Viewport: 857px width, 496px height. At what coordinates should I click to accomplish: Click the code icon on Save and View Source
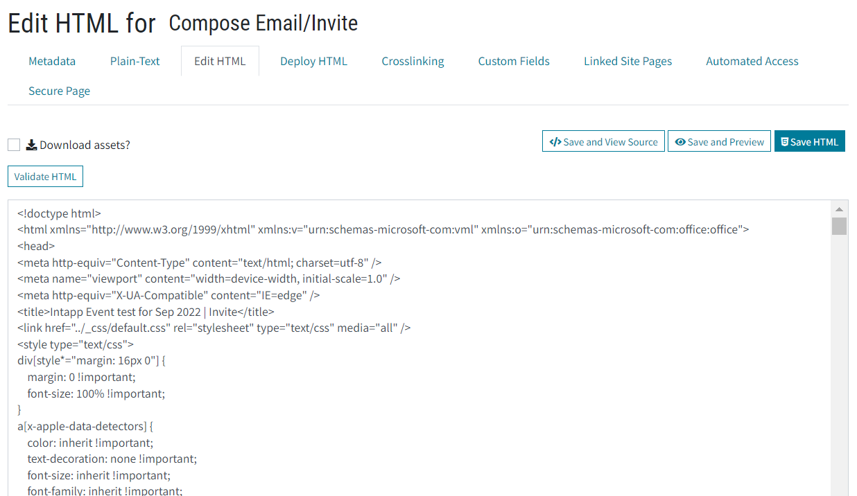555,142
